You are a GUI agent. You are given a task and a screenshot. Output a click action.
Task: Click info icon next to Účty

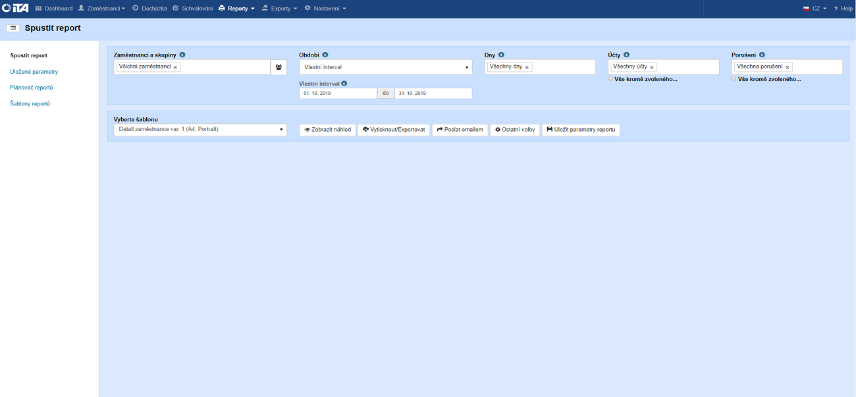coord(626,55)
